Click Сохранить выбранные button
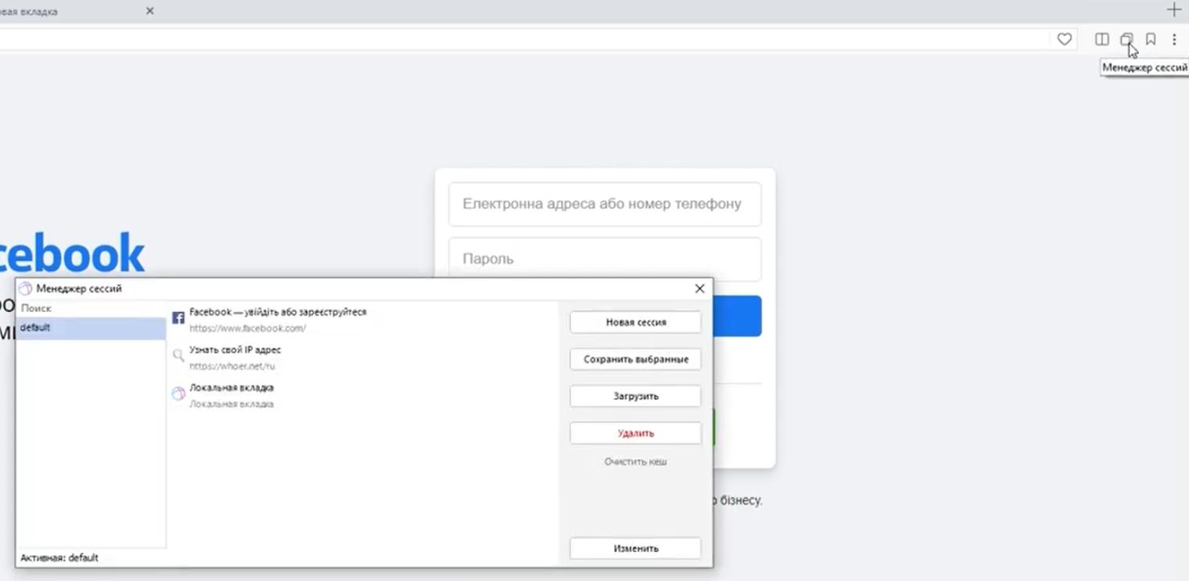 point(635,359)
